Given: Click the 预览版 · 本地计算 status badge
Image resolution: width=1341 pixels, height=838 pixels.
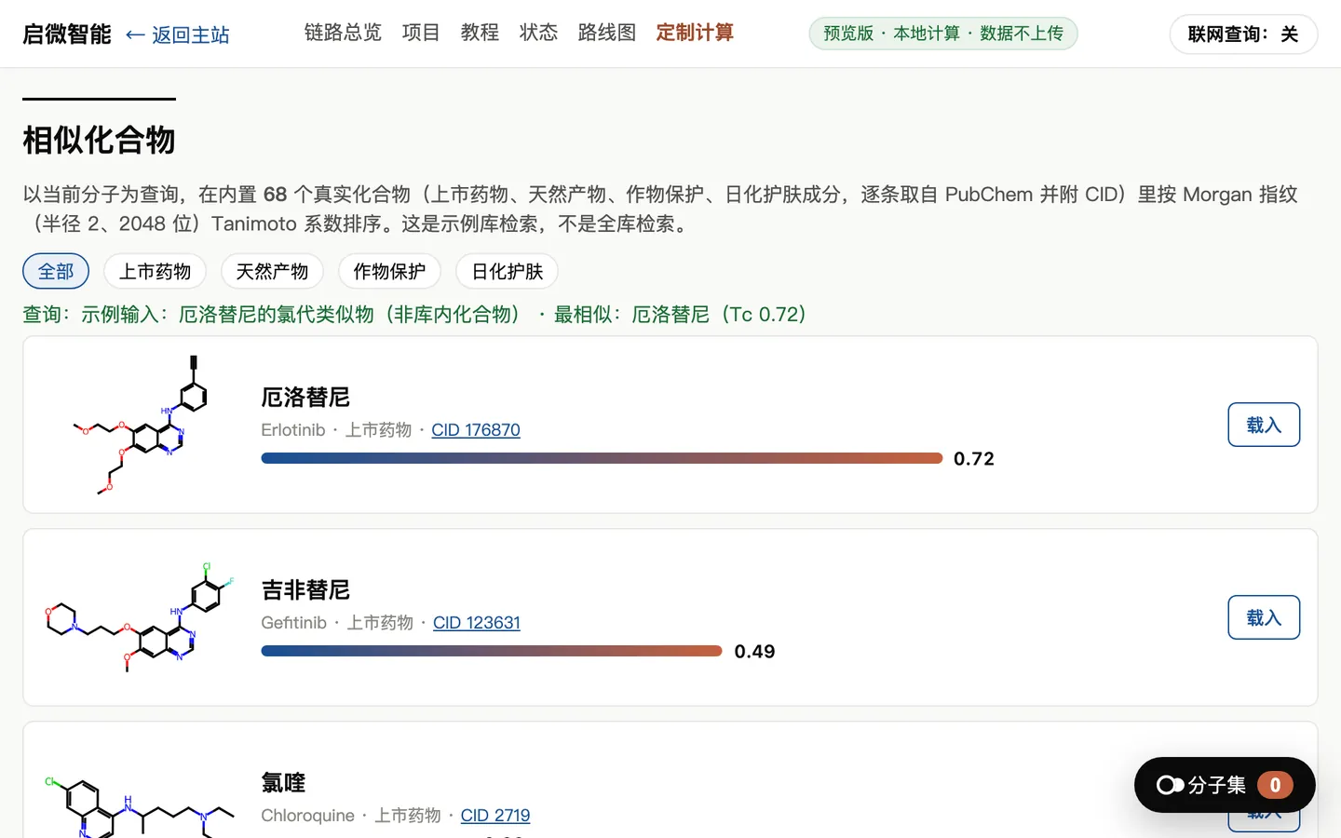Looking at the screenshot, I should (943, 34).
